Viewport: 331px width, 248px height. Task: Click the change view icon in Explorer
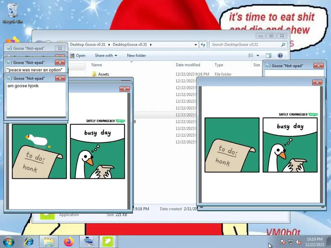(x=251, y=56)
